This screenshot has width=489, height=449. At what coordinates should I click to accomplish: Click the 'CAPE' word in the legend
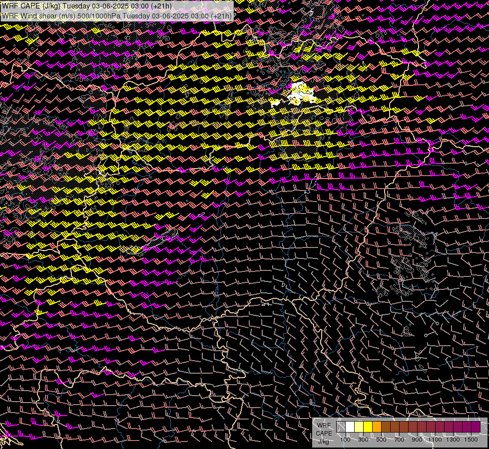pos(324,434)
